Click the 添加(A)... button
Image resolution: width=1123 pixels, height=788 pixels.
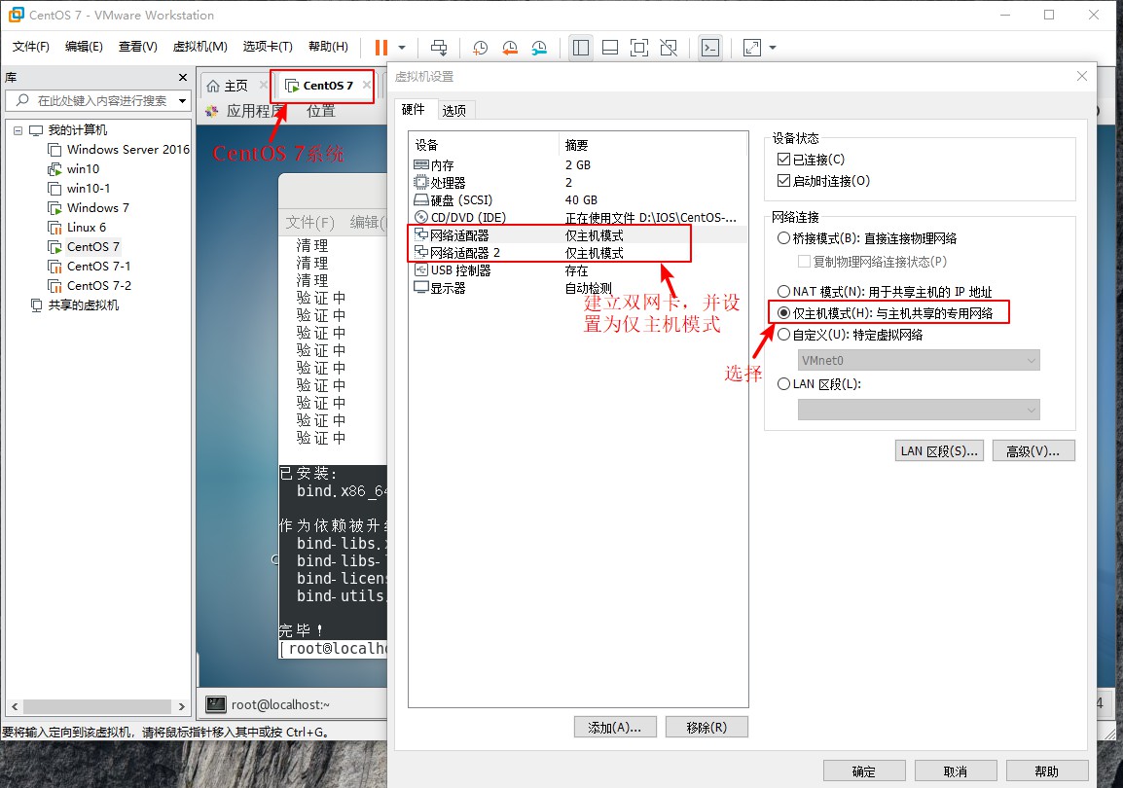[x=614, y=727]
